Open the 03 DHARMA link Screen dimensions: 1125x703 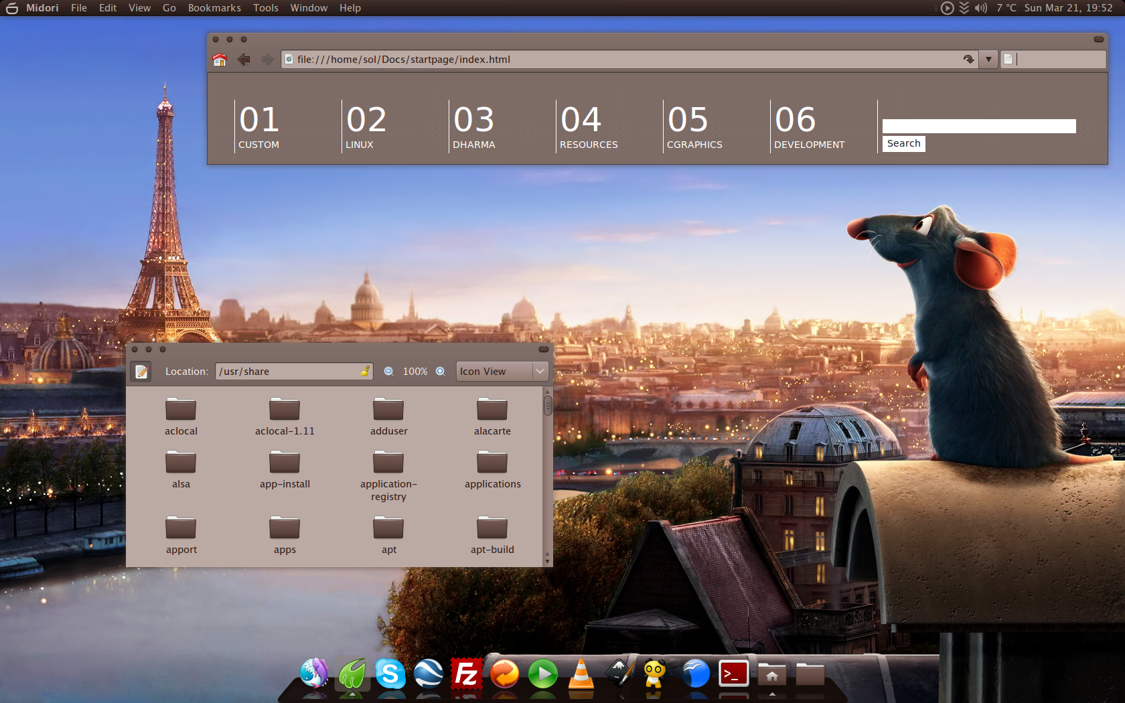click(474, 127)
